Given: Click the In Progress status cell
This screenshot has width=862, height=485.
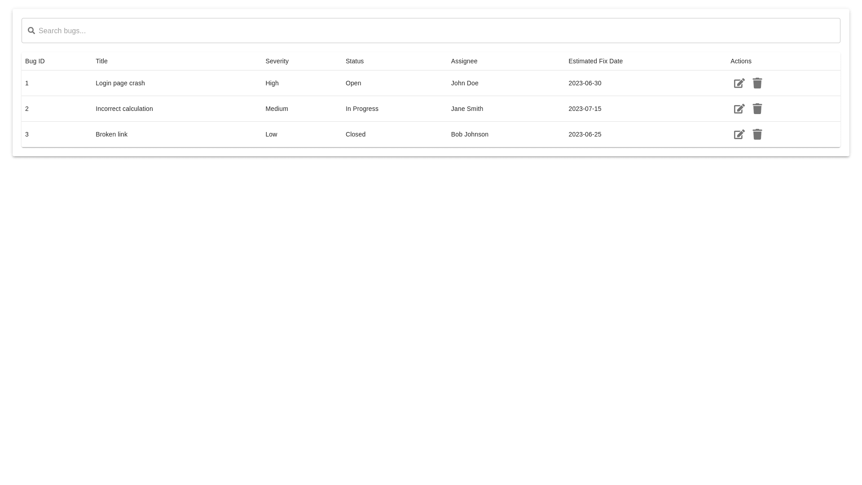Looking at the screenshot, I should [362, 109].
